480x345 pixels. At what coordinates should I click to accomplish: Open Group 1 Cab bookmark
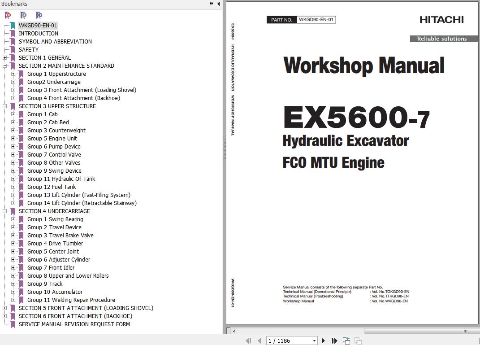click(x=42, y=114)
